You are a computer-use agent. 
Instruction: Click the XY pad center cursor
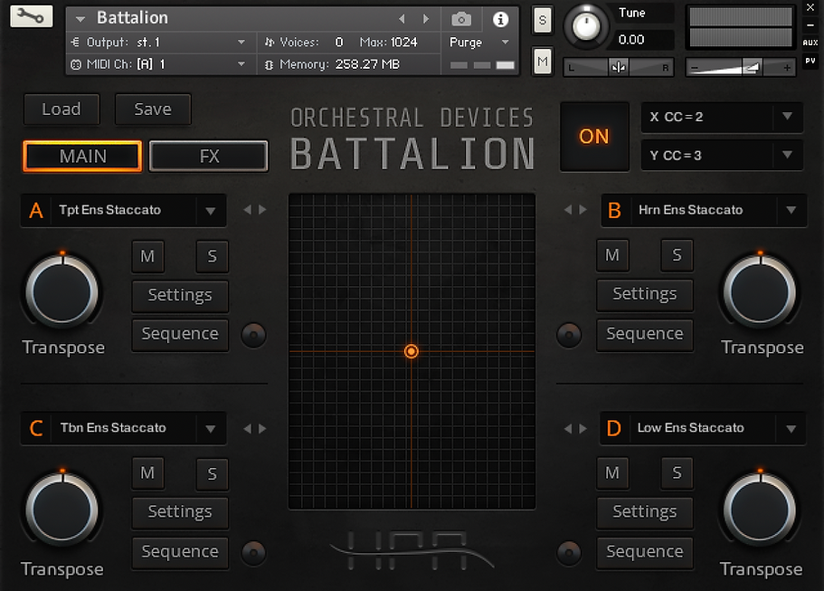click(412, 351)
